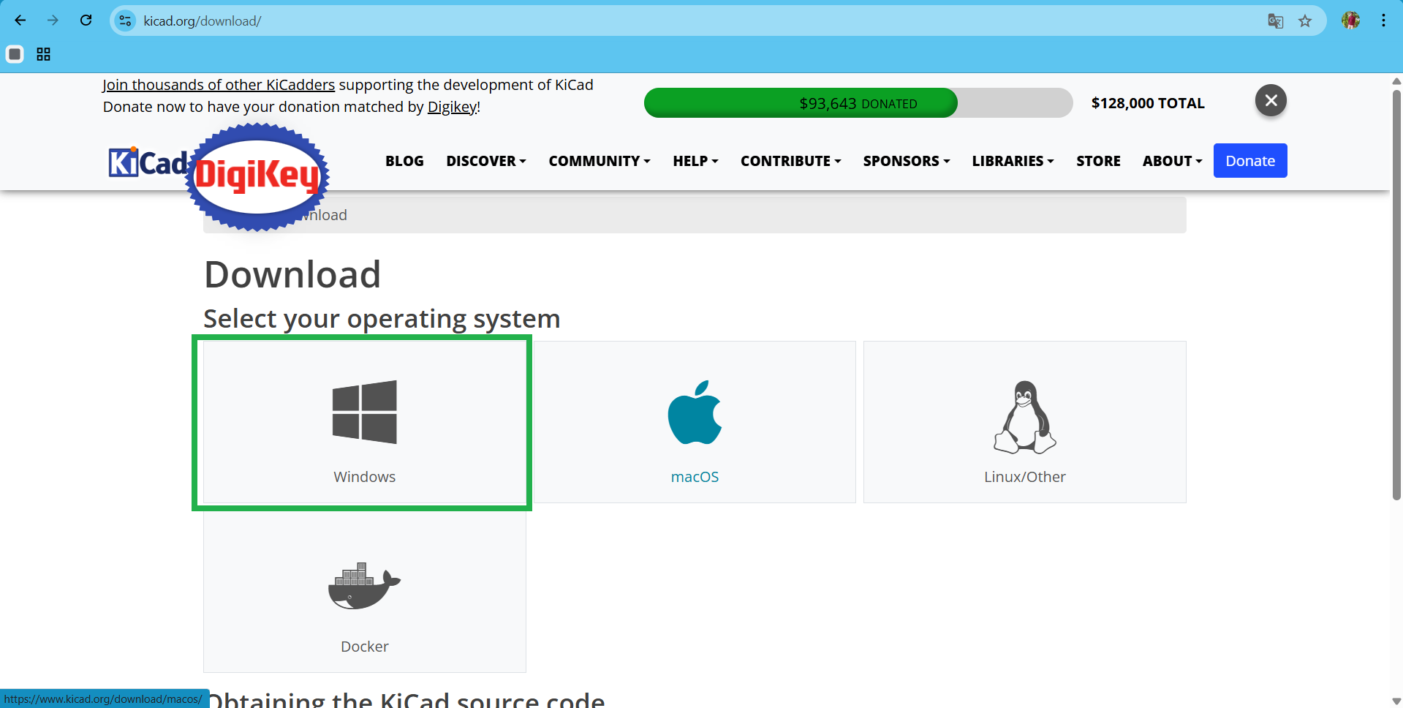Select the Windows logo icon

pos(364,412)
